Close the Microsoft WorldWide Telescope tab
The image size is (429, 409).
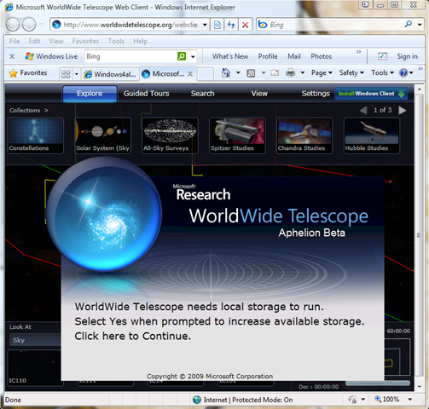pos(190,74)
